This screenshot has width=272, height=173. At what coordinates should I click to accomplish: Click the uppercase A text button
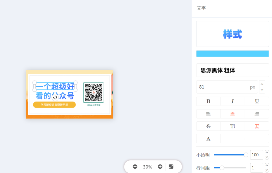[x=208, y=139]
